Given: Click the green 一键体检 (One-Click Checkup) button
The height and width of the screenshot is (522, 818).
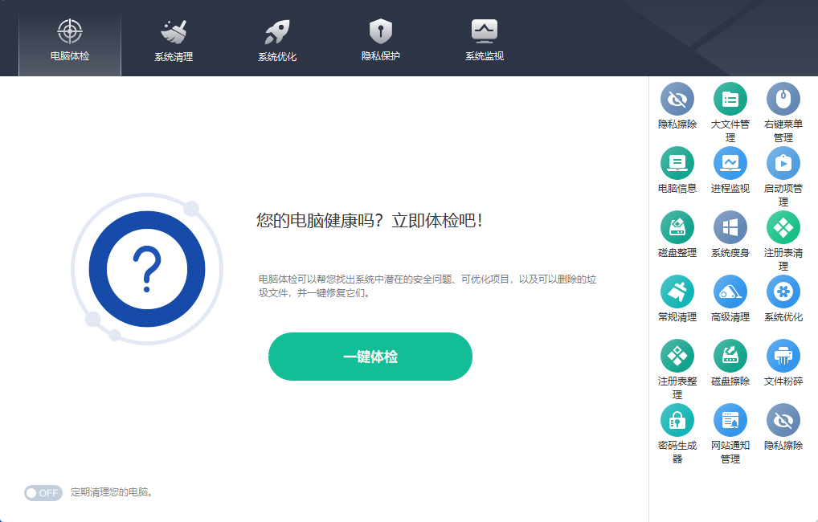Looking at the screenshot, I should point(370,357).
